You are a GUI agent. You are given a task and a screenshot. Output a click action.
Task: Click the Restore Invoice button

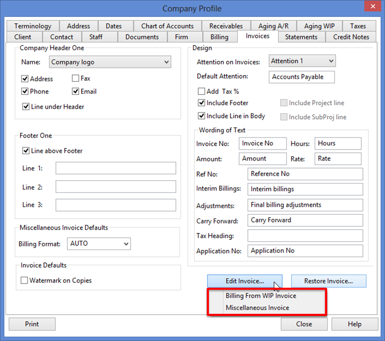(x=329, y=281)
